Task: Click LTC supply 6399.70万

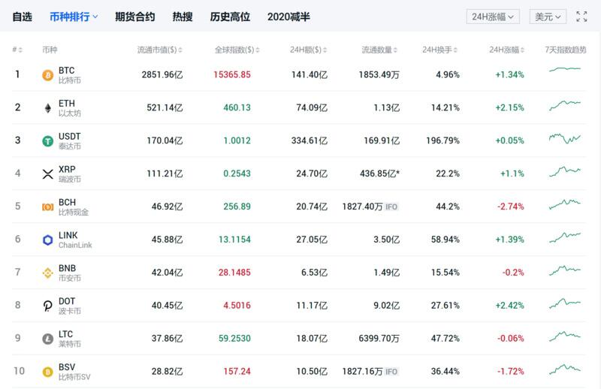Action: point(379,339)
